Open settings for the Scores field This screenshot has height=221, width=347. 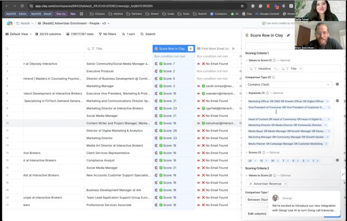(337, 160)
